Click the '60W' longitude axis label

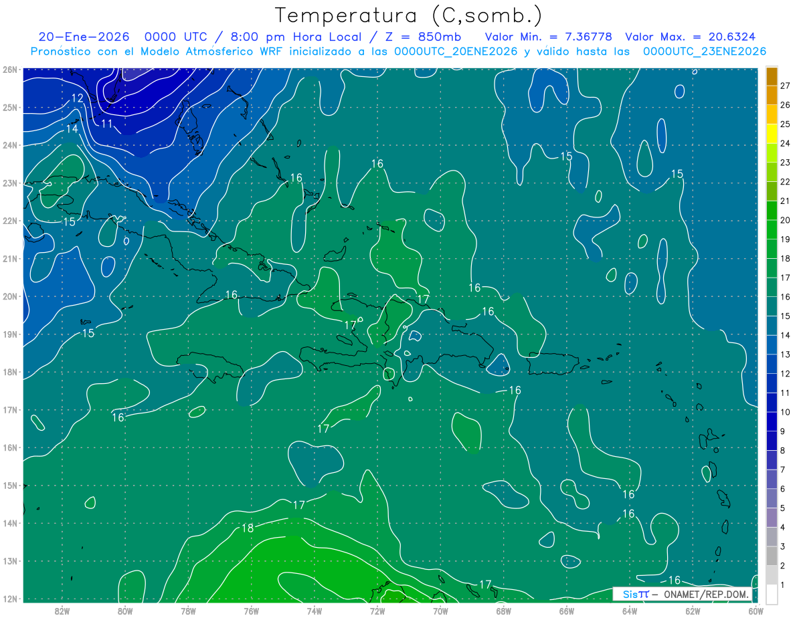tap(755, 611)
